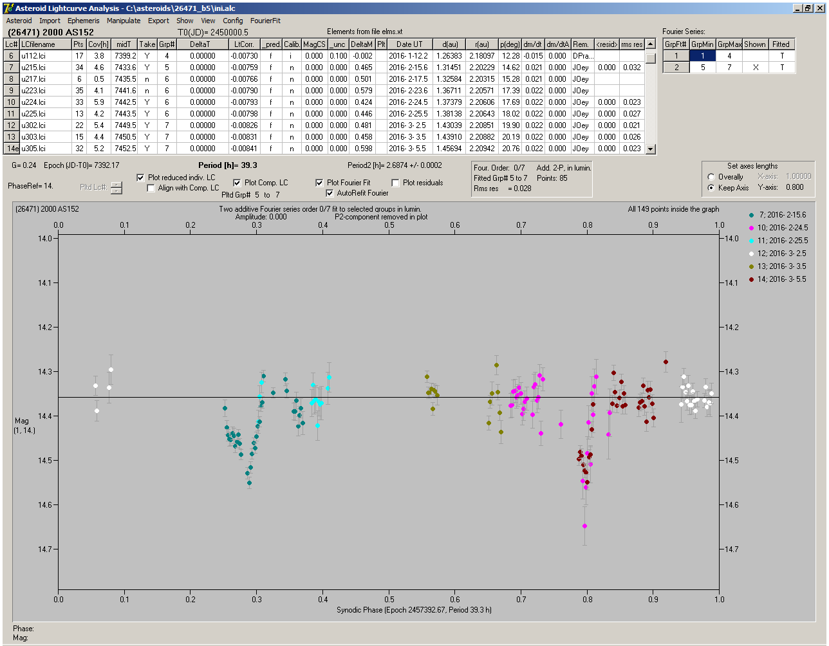This screenshot has width=829, height=646.
Task: Select the u305.lci filename cell
Action: click(45, 149)
